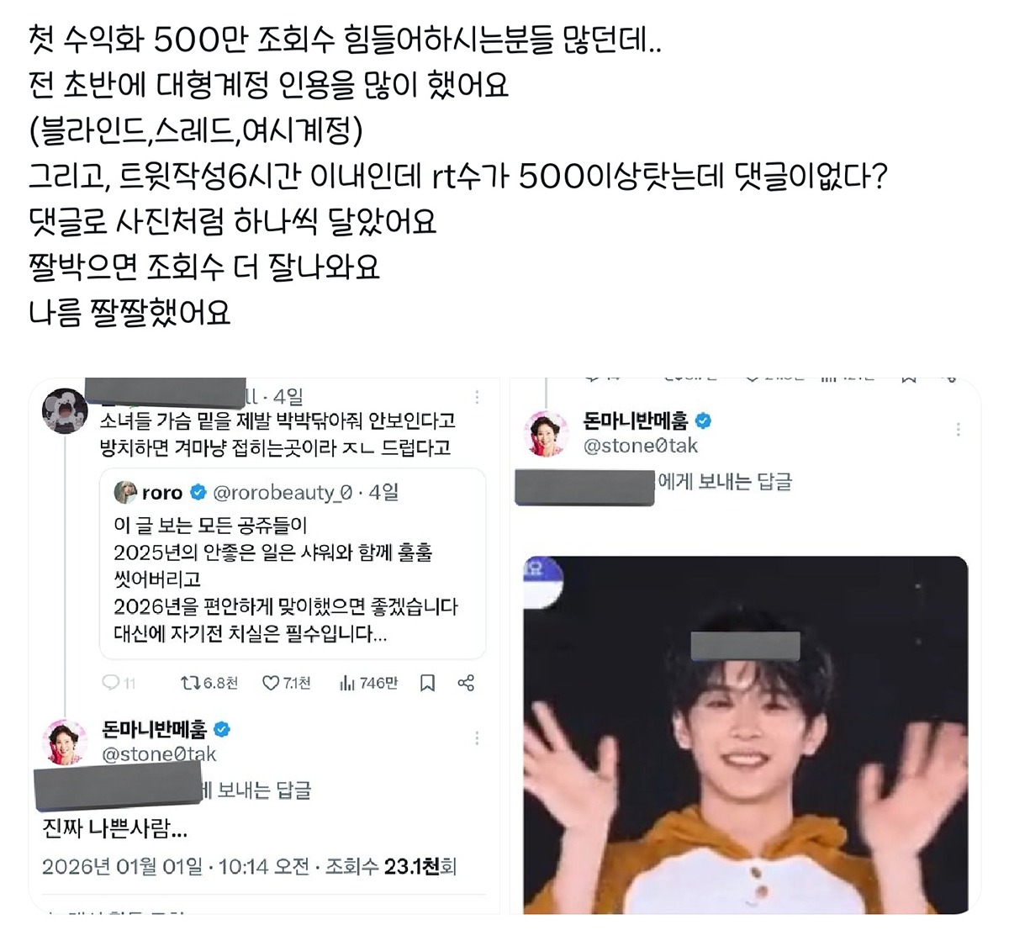Screen dimensions: 1009x941
Task: Open view stats icon showing 746만
Action: [x=346, y=683]
